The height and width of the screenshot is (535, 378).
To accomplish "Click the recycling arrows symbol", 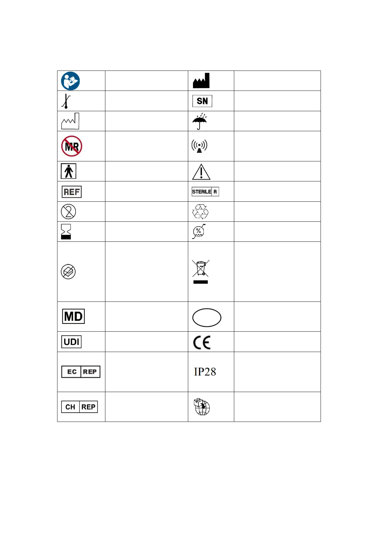I will tap(200, 212).
